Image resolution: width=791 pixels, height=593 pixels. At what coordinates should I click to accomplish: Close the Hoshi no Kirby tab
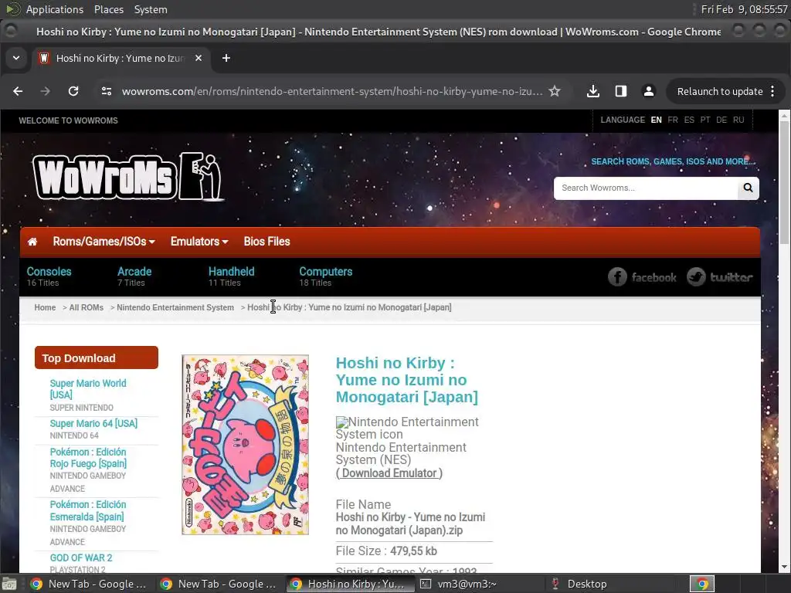[x=199, y=58]
